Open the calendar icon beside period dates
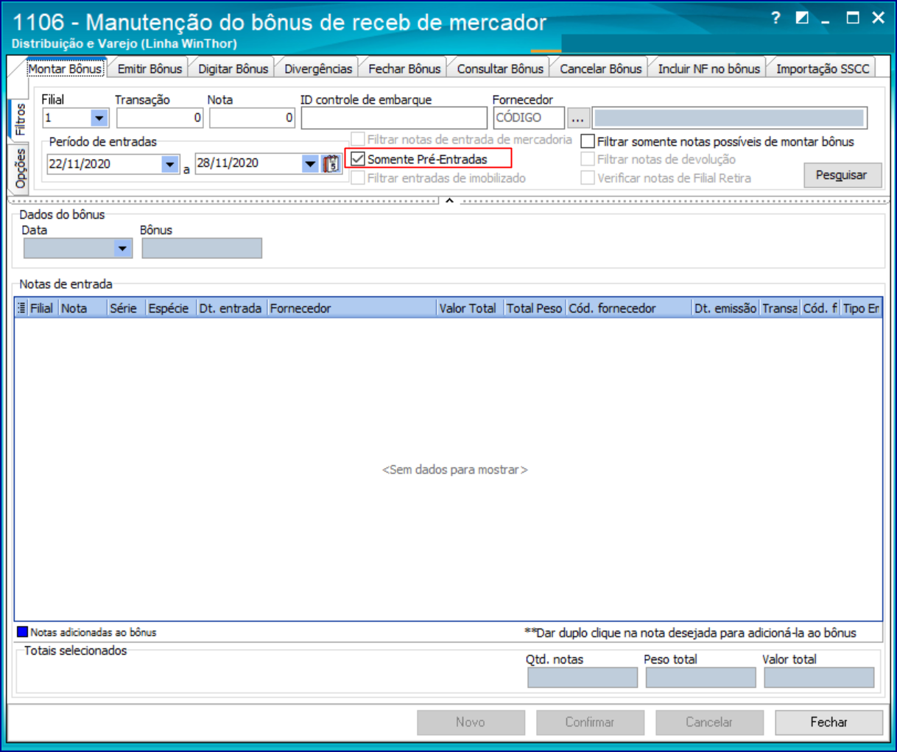The height and width of the screenshot is (752, 897). [331, 163]
